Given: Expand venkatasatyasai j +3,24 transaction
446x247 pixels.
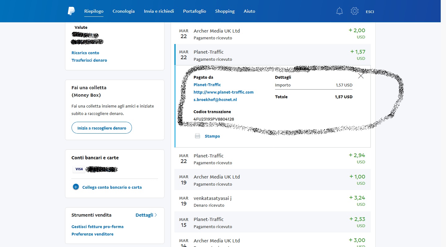Looking at the screenshot, I should 273,201.
